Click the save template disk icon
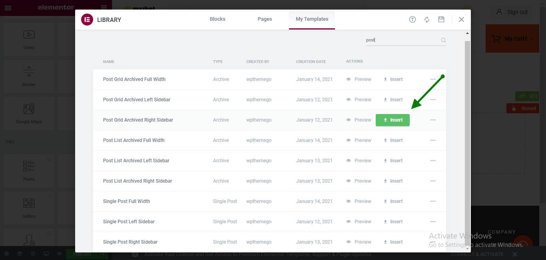The width and height of the screenshot is (546, 260). 441,20
